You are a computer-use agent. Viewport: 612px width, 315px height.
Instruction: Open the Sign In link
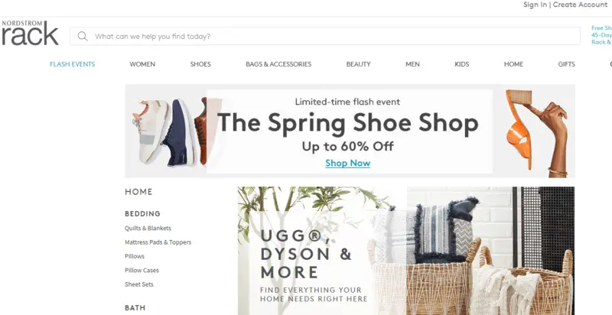point(535,5)
